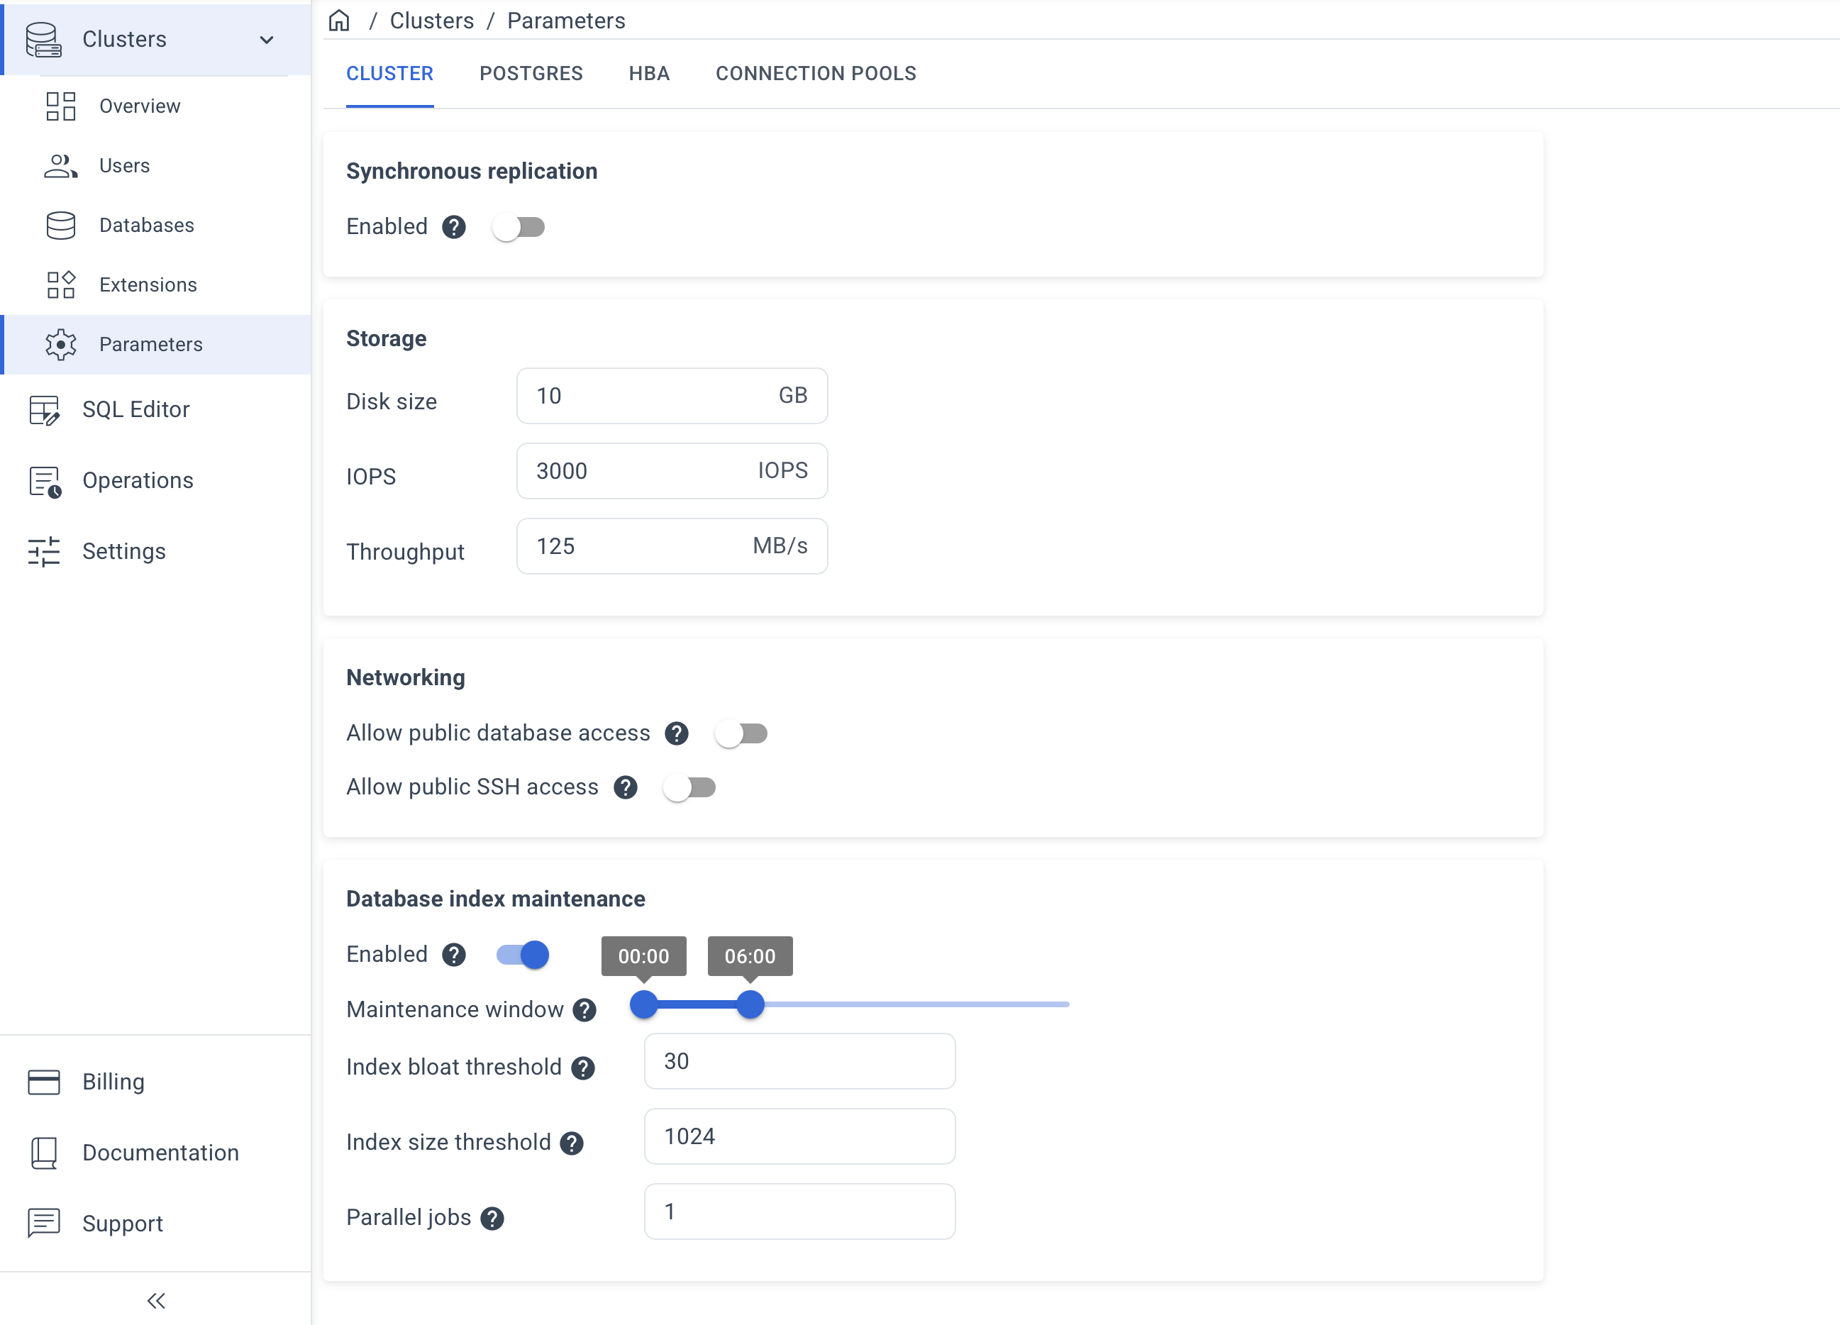Show help for index maintenance Enabled
Viewport: 1840px width, 1325px height.
(453, 955)
